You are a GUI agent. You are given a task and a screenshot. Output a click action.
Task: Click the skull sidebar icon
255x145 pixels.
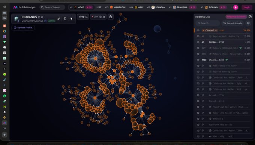[4, 112]
